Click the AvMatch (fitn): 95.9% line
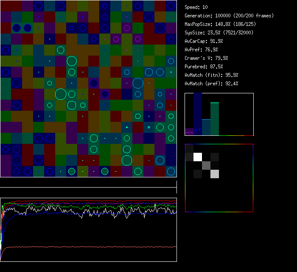297x272 pixels. pos(212,75)
